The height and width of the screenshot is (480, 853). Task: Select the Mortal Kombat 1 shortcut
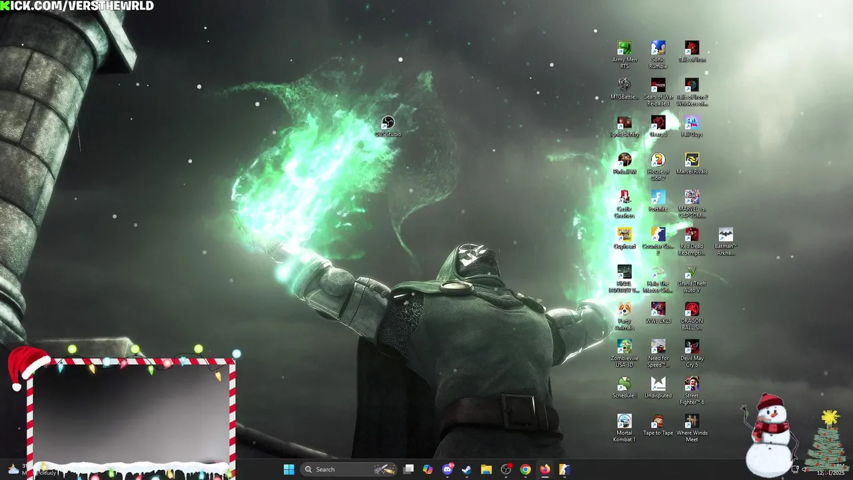[x=624, y=428]
